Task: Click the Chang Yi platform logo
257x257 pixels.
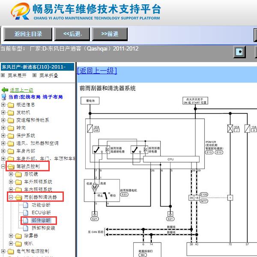Action: point(20,11)
